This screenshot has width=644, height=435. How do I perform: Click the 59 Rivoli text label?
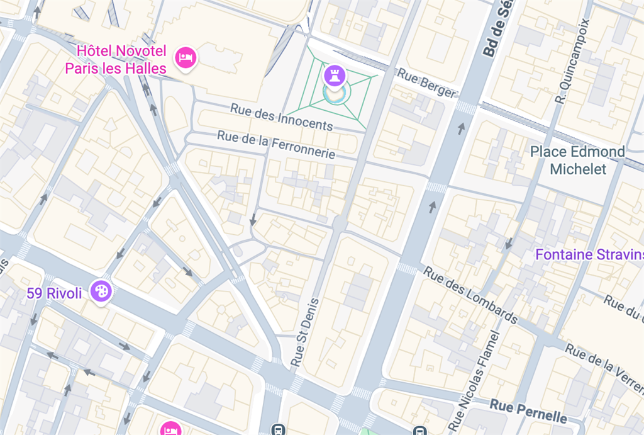[54, 293]
